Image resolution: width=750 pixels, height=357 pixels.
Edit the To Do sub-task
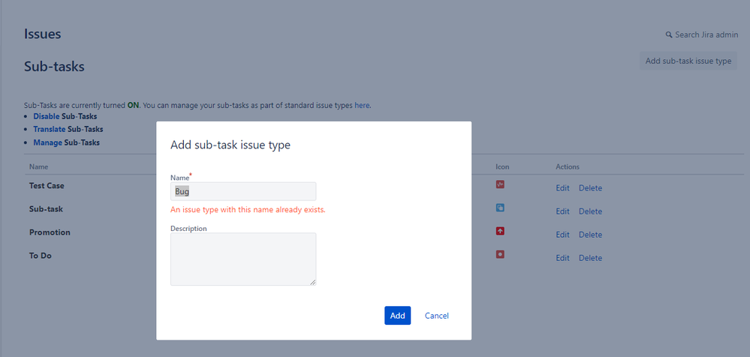click(562, 258)
